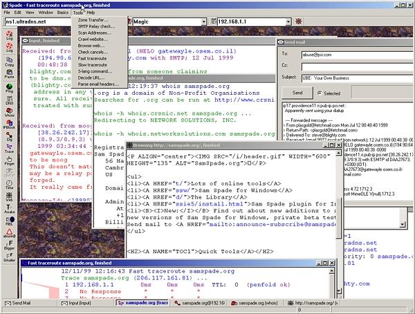Click the Copy icon in the sidebar
The width and height of the screenshot is (415, 314).
pyautogui.click(x=9, y=62)
